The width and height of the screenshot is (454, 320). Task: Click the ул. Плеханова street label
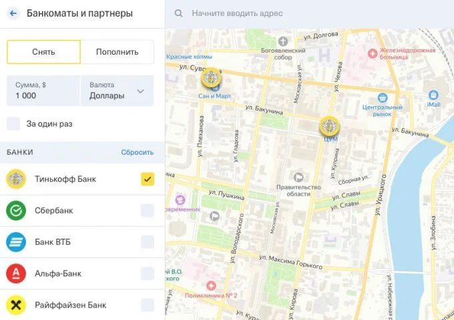(x=201, y=136)
